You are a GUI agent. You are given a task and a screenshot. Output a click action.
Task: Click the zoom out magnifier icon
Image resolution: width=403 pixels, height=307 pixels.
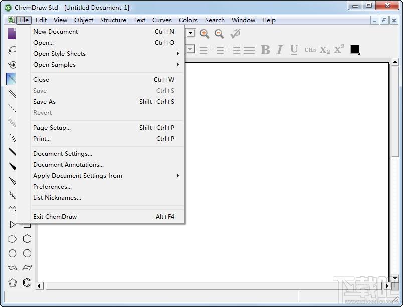(x=219, y=34)
